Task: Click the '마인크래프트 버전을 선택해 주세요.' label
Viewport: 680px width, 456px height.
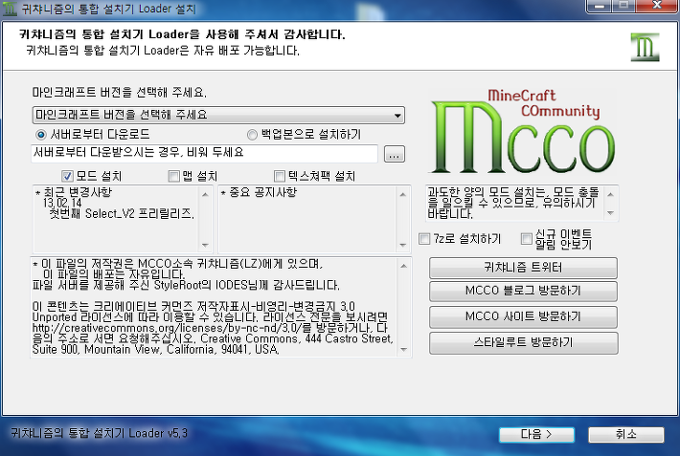Action: pos(120,93)
